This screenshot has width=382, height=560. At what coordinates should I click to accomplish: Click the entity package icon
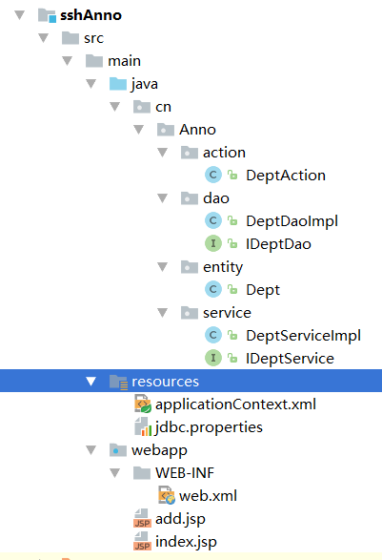pos(190,267)
